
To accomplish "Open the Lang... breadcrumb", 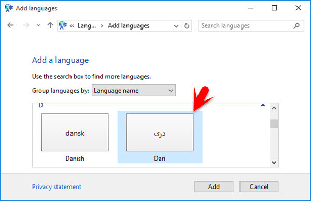I will click(87, 26).
